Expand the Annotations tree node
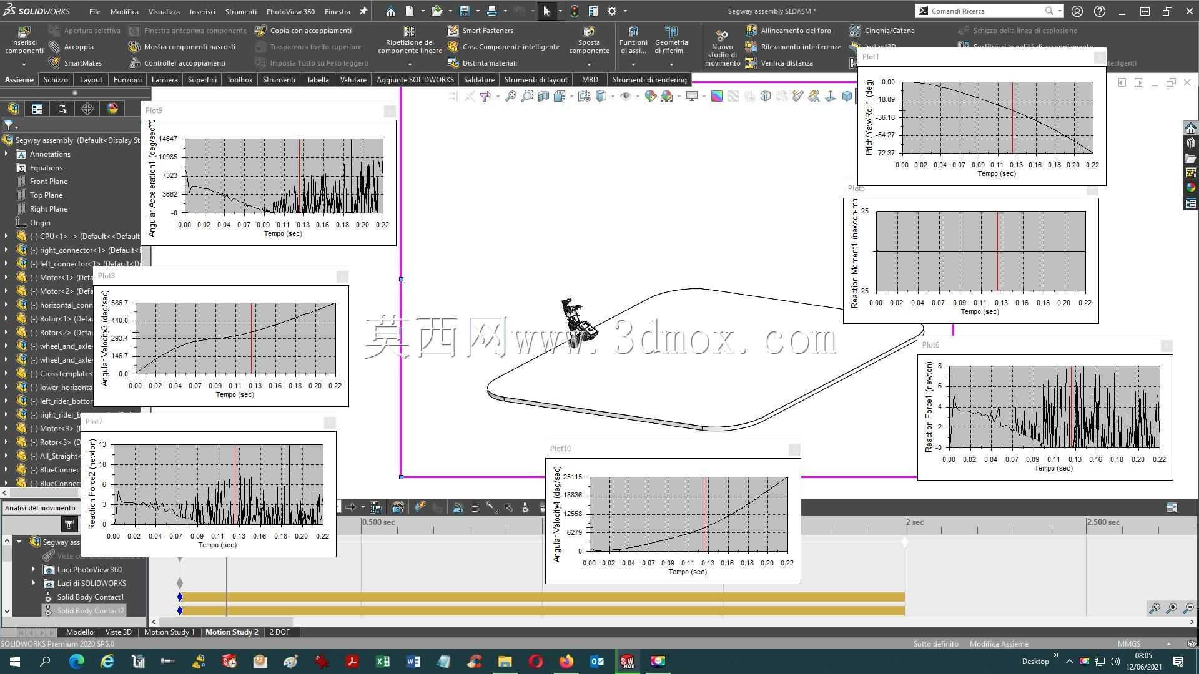The image size is (1199, 674). [x=6, y=154]
